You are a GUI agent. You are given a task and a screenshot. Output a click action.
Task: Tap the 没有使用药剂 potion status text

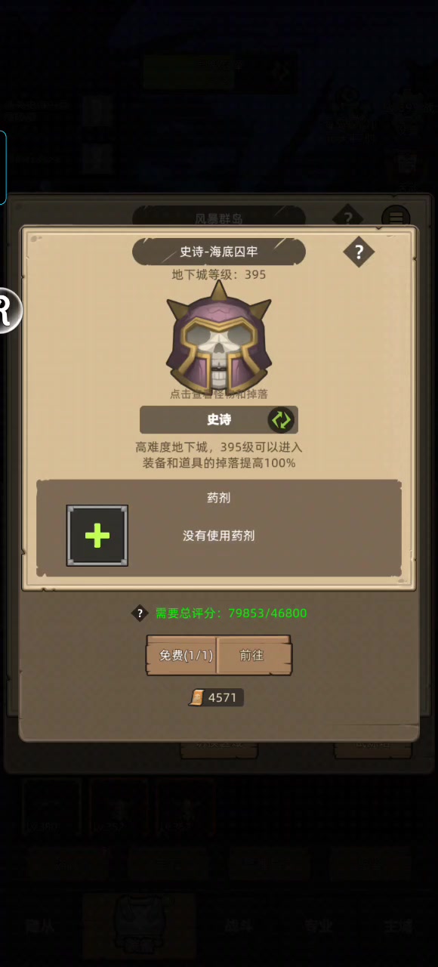tap(219, 536)
